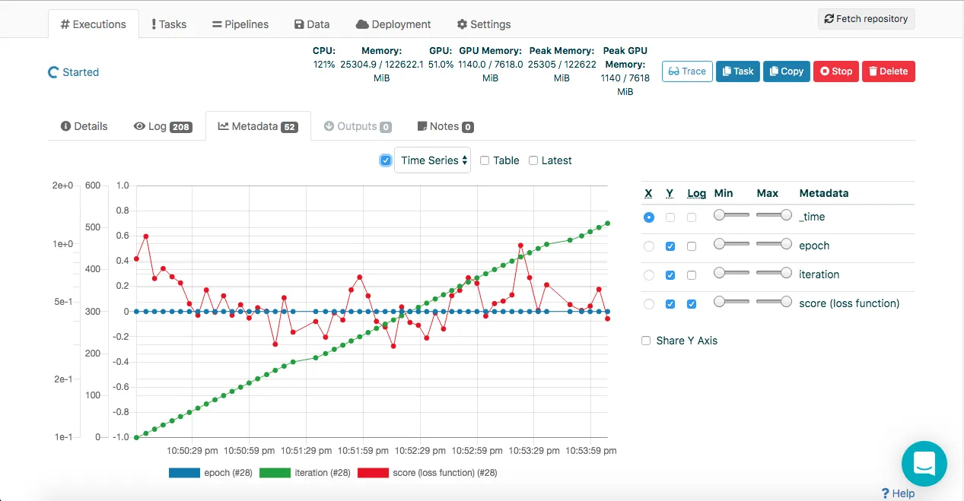The width and height of the screenshot is (964, 501).
Task: Select iteration as the X axis
Action: (x=649, y=275)
